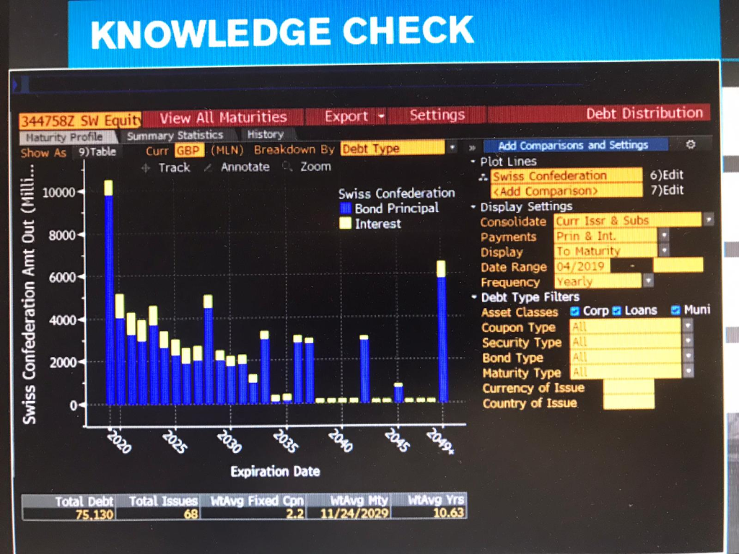
Task: Click the <Add Comparison> field
Action: point(567,190)
